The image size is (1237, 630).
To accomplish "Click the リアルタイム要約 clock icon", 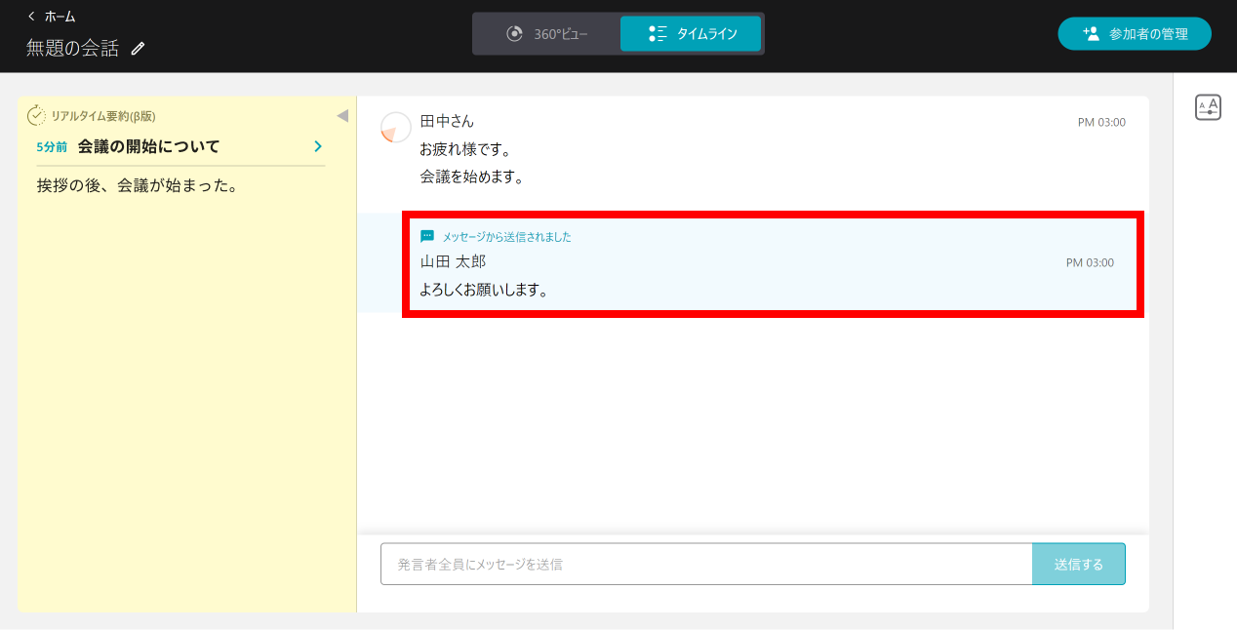I will [34, 114].
